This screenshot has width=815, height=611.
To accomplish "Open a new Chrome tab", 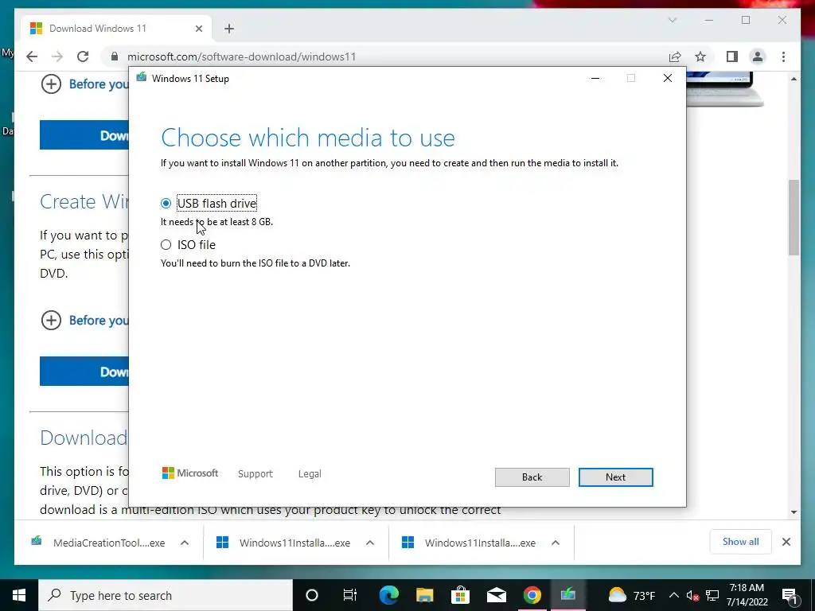I will 229,29.
